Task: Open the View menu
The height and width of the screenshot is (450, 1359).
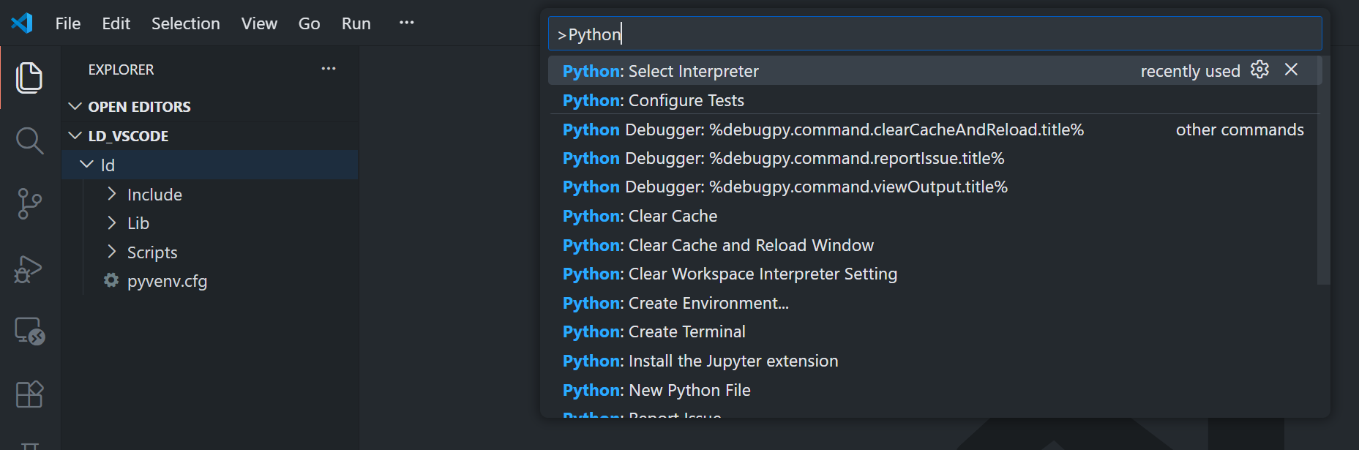Action: coord(259,23)
